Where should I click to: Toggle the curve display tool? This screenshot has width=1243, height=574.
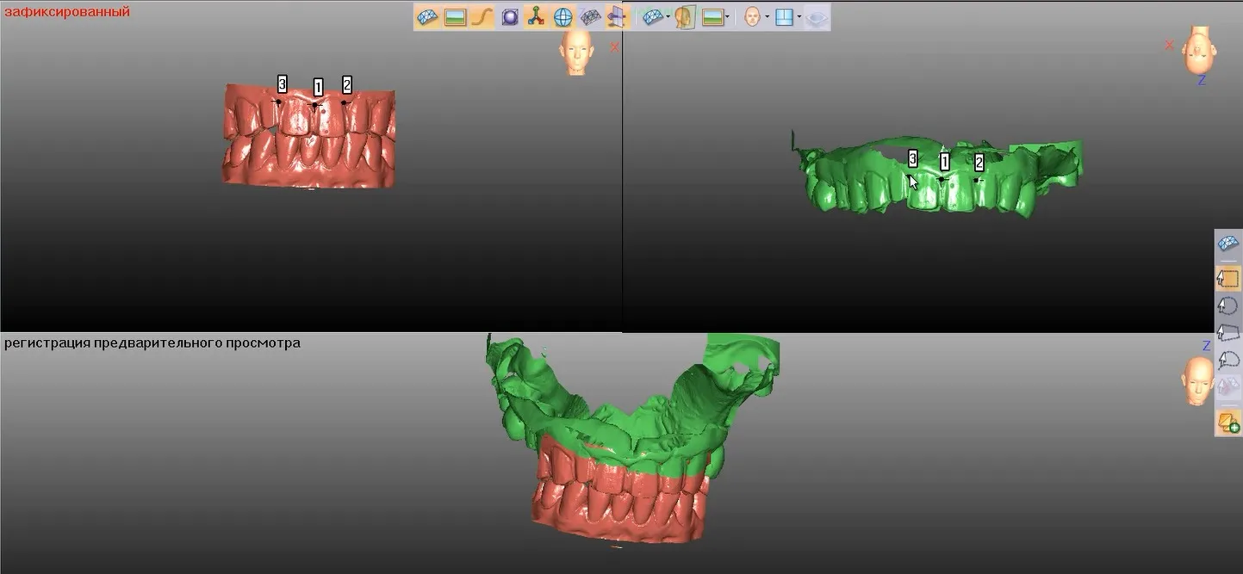(482, 17)
